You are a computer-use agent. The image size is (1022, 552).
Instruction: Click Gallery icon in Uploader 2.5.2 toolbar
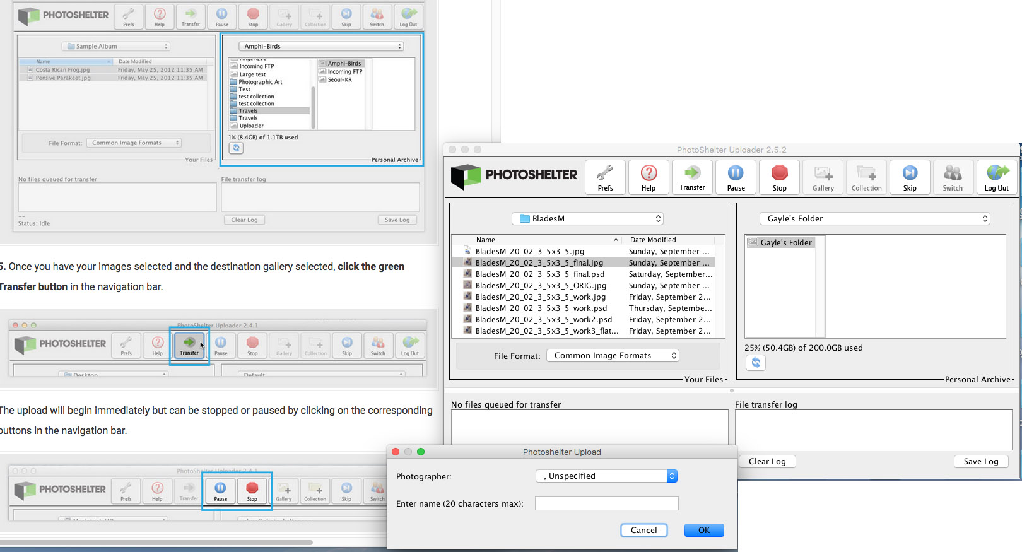click(823, 177)
